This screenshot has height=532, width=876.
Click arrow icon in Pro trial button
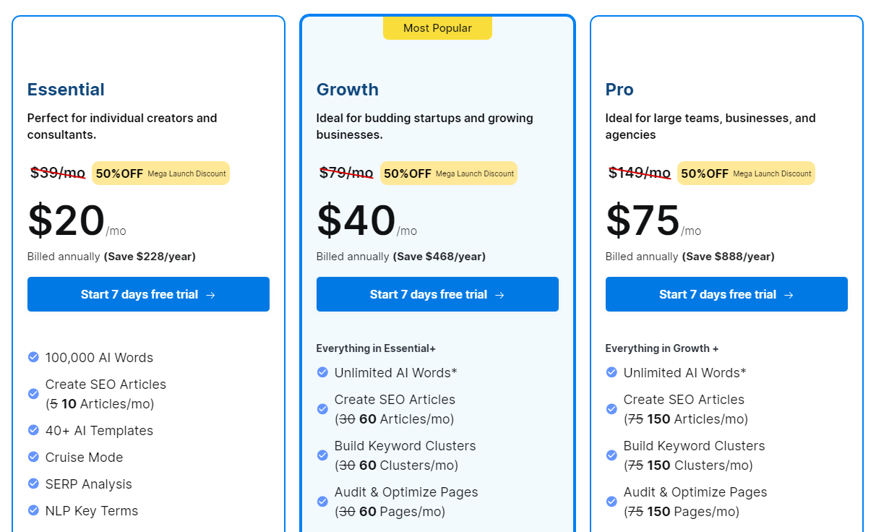pyautogui.click(x=789, y=295)
